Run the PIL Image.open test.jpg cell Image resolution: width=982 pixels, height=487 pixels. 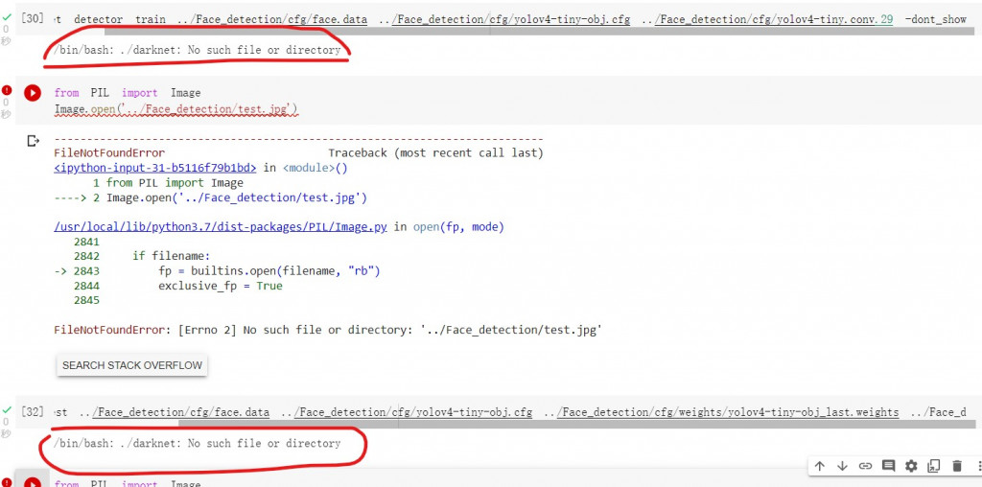point(32,93)
